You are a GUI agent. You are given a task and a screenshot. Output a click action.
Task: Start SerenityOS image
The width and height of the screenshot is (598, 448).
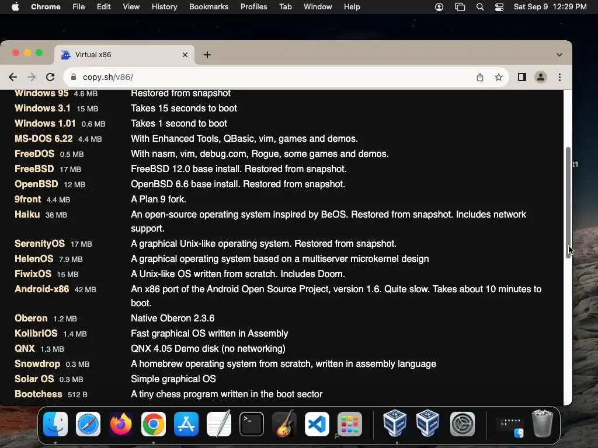point(40,243)
